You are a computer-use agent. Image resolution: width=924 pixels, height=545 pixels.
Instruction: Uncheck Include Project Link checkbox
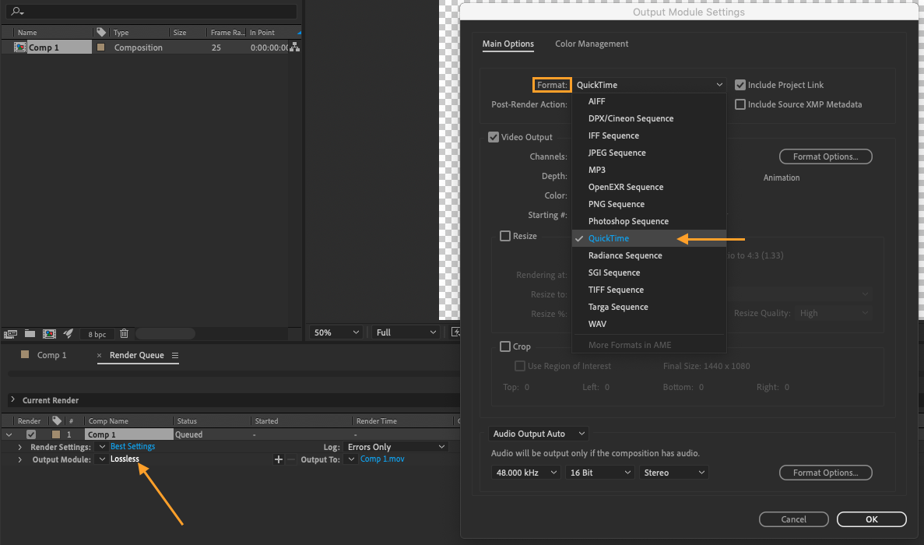740,85
